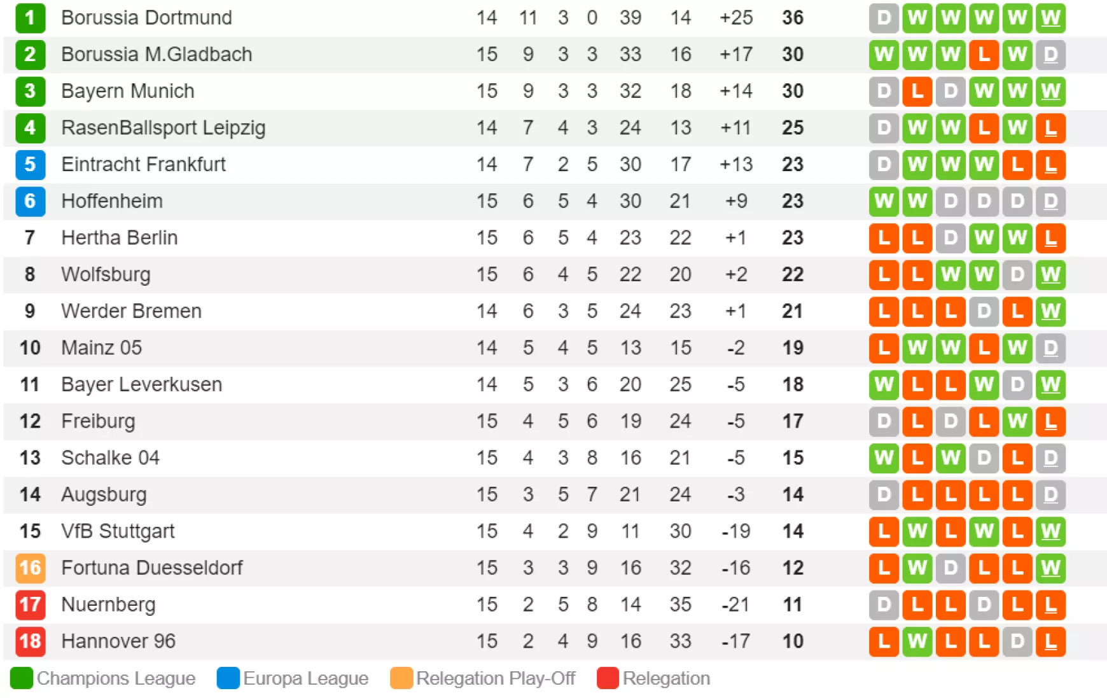Click the green Champions League legend swatch

[x=22, y=678]
